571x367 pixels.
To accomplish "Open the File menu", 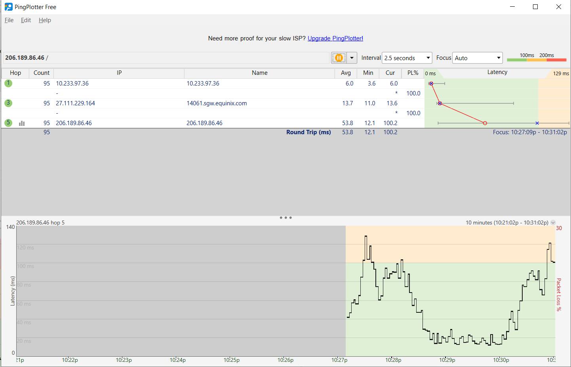I will (x=9, y=20).
